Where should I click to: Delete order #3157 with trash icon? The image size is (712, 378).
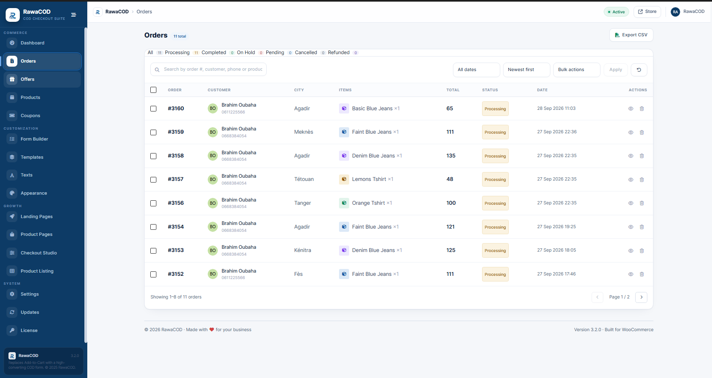[642, 180]
